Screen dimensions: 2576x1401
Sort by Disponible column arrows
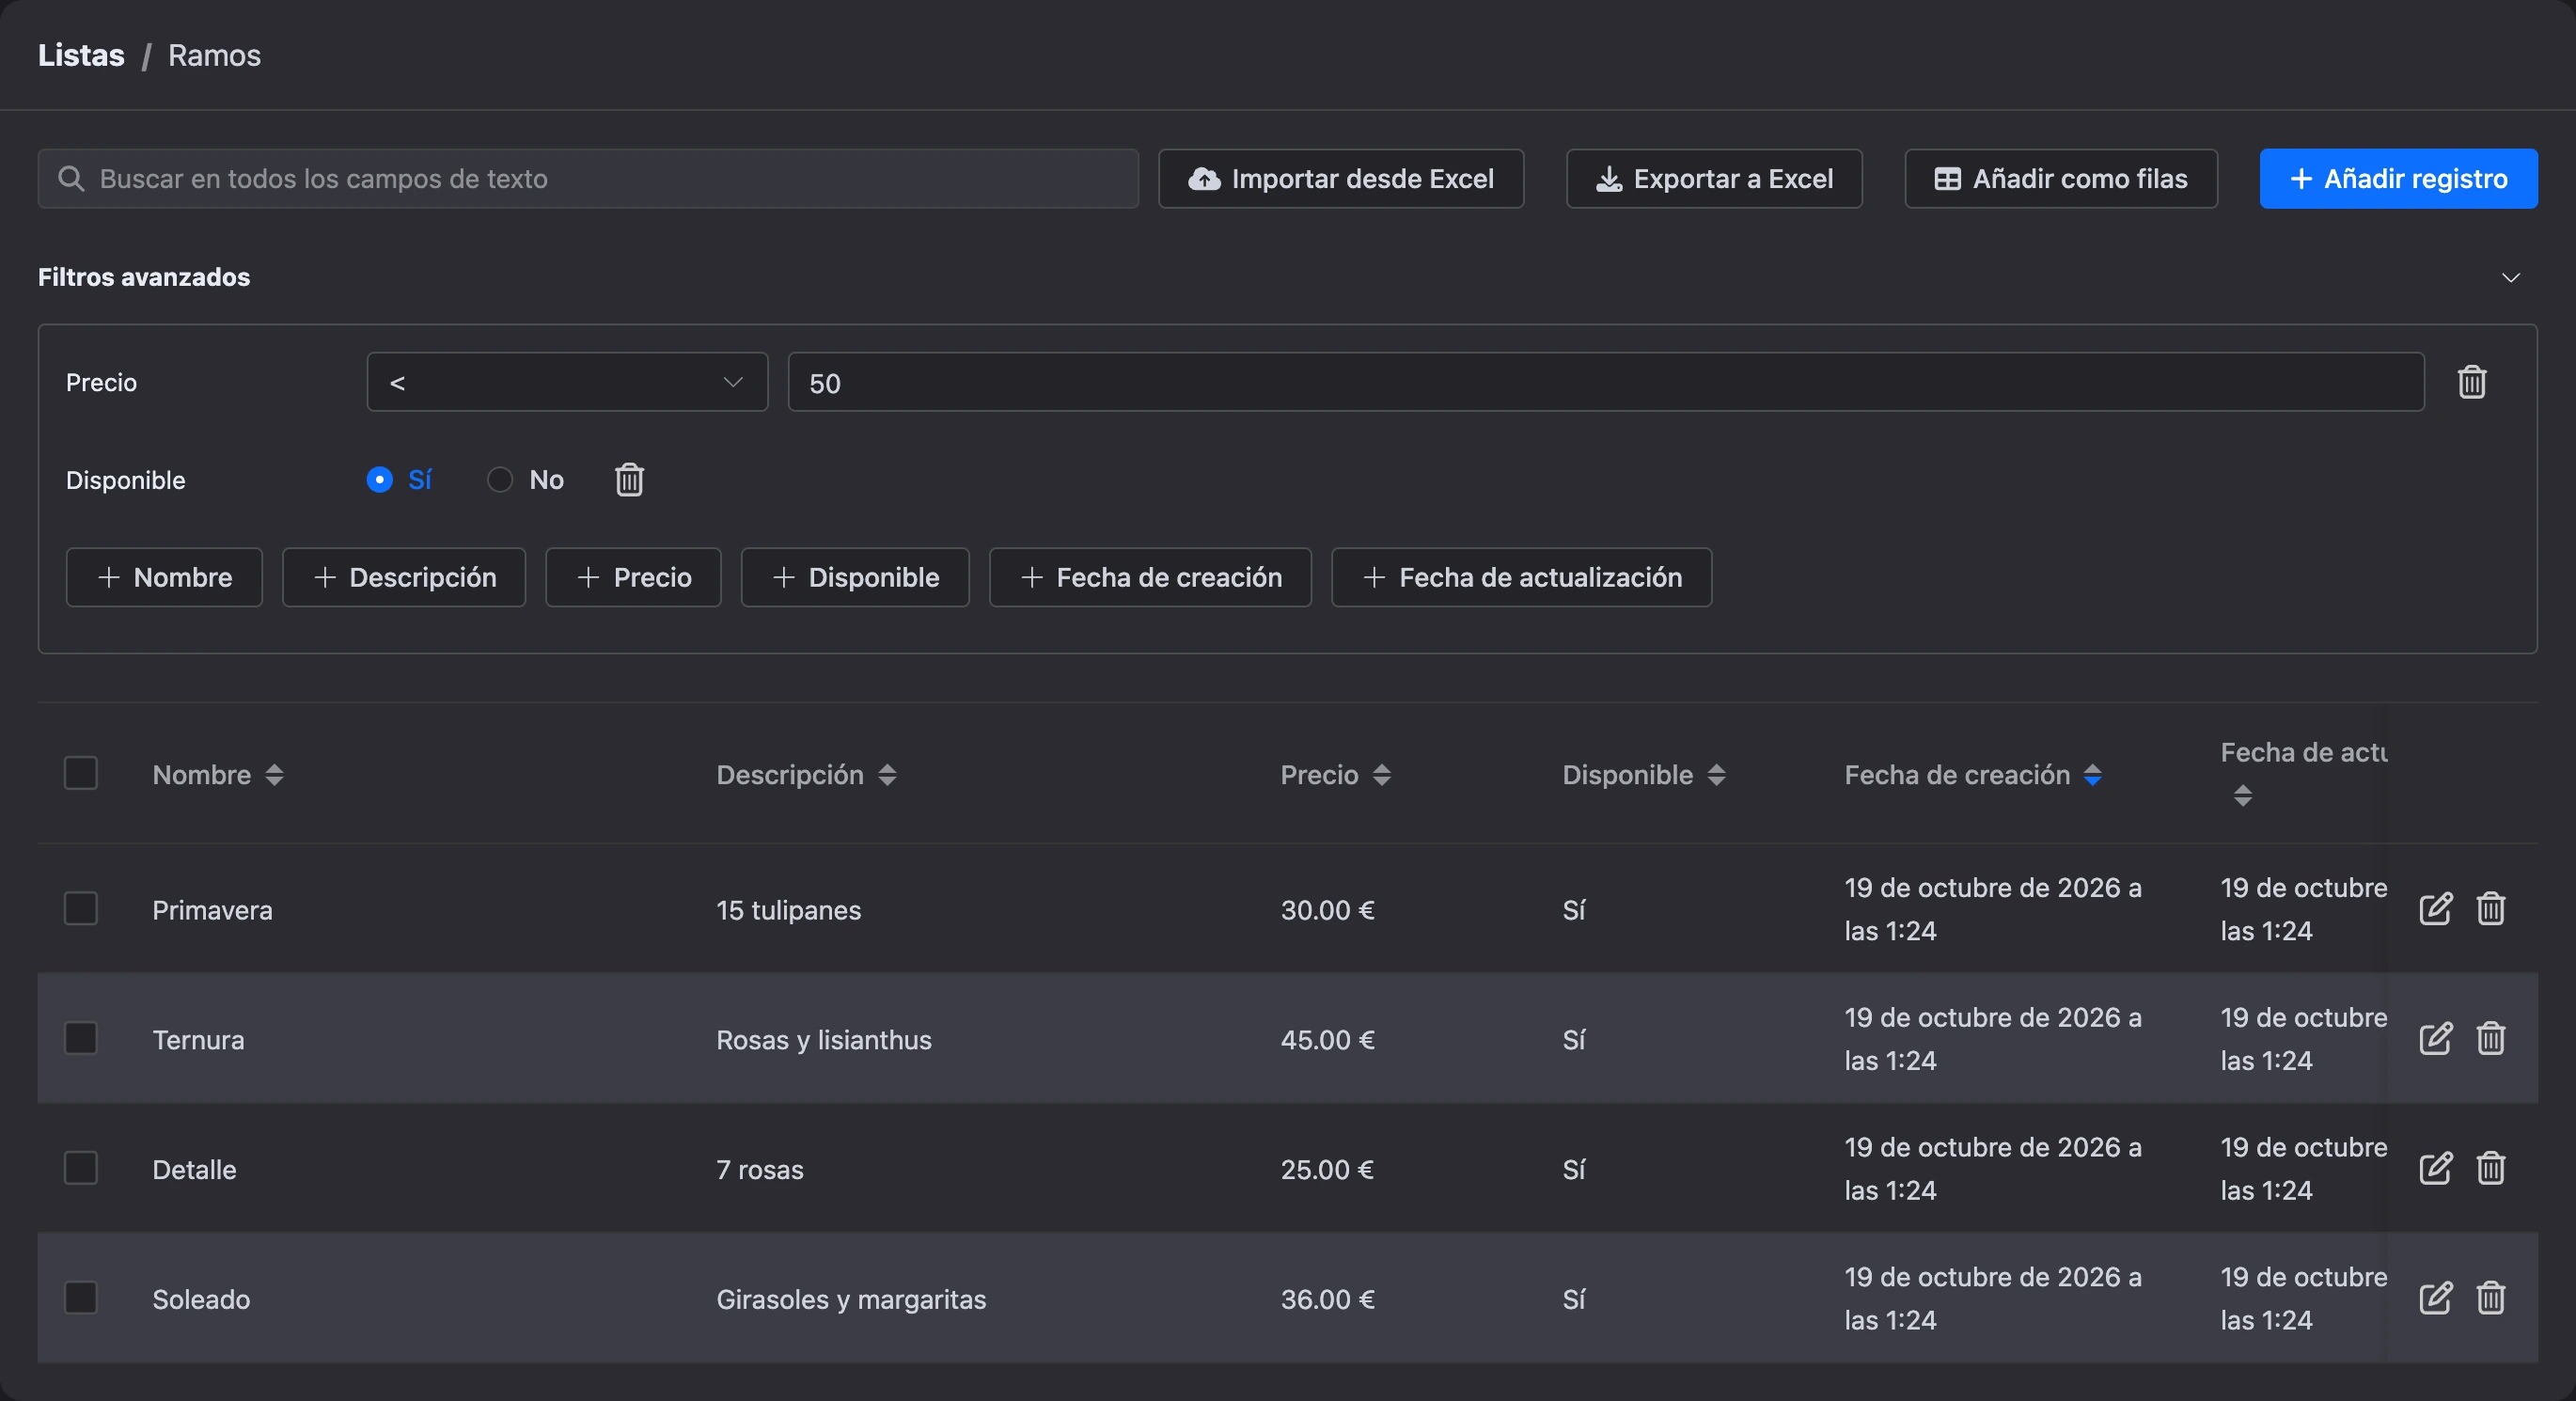(x=1717, y=775)
